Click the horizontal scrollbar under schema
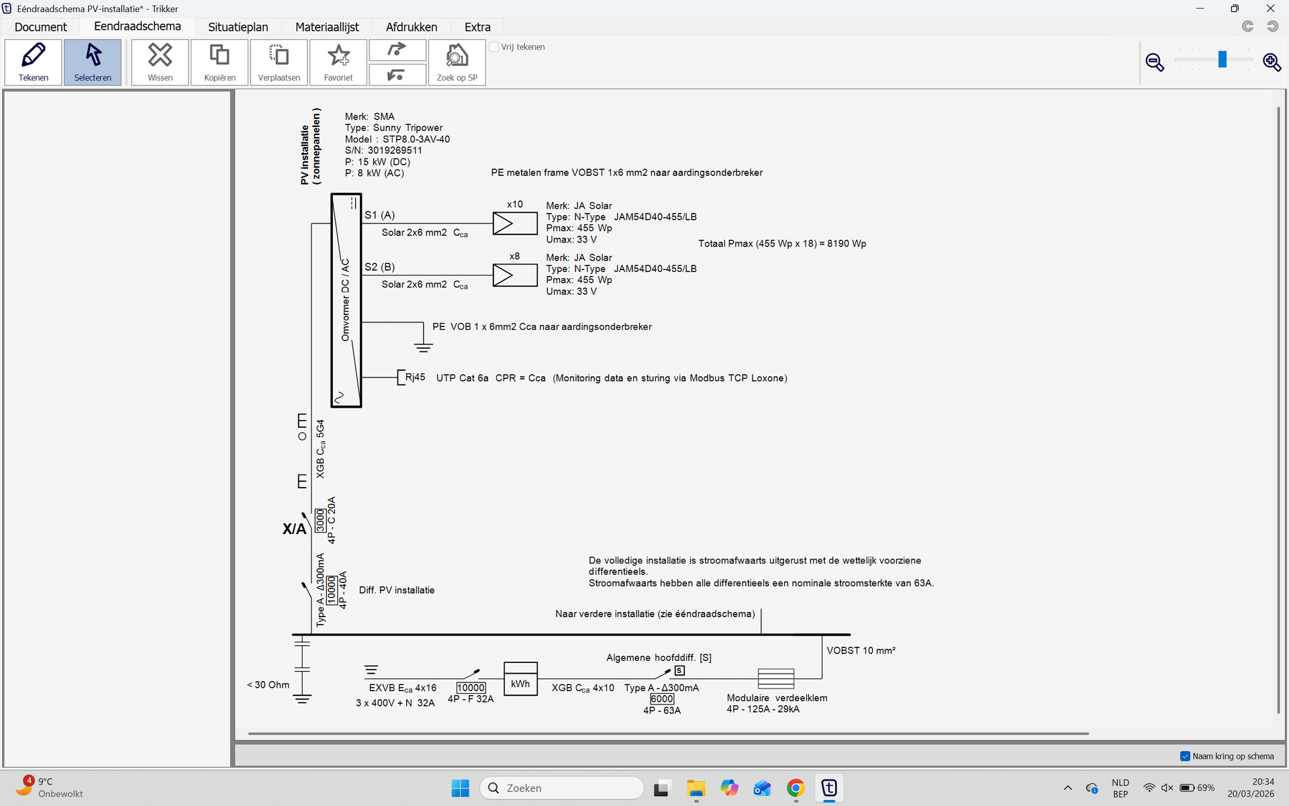 tap(667, 733)
